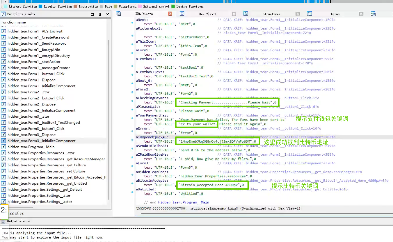Follow XREF Form2__InitializeComponent+E0

[x=289, y=72]
